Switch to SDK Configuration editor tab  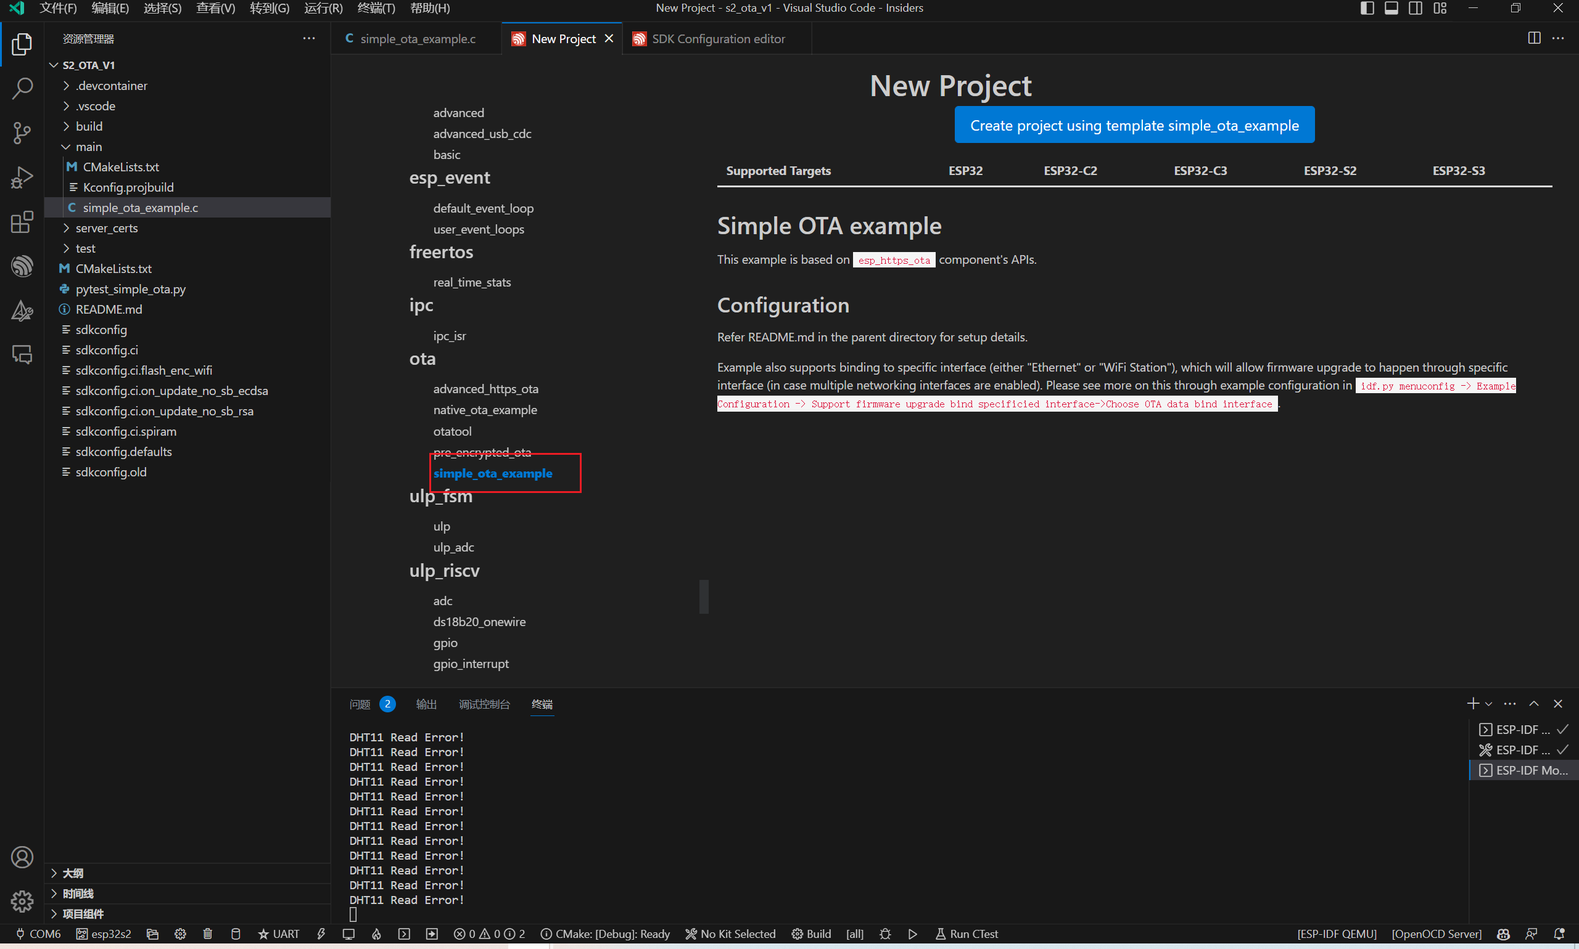click(717, 39)
